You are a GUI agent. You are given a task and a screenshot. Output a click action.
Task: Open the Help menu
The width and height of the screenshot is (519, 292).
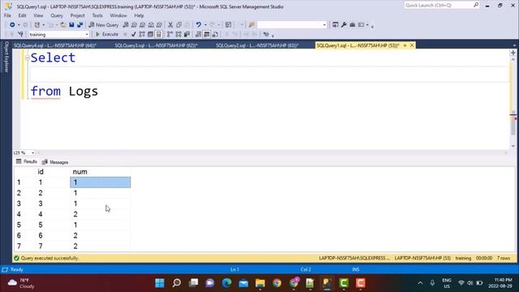pos(139,15)
